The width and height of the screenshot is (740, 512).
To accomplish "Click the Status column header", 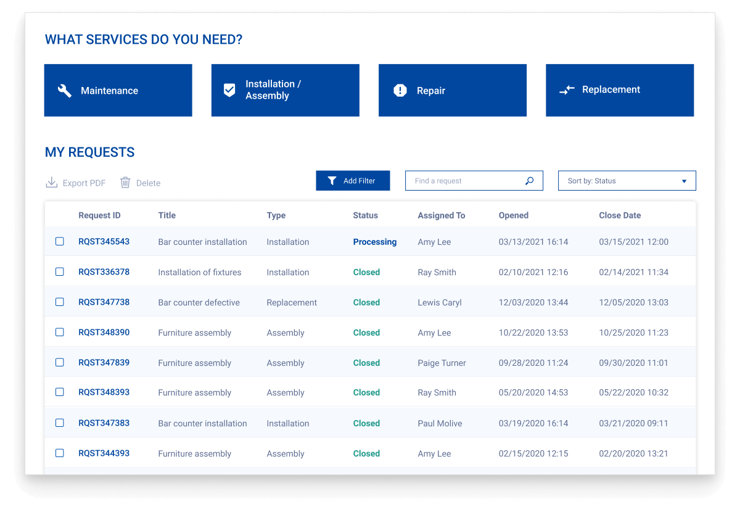I will (365, 215).
